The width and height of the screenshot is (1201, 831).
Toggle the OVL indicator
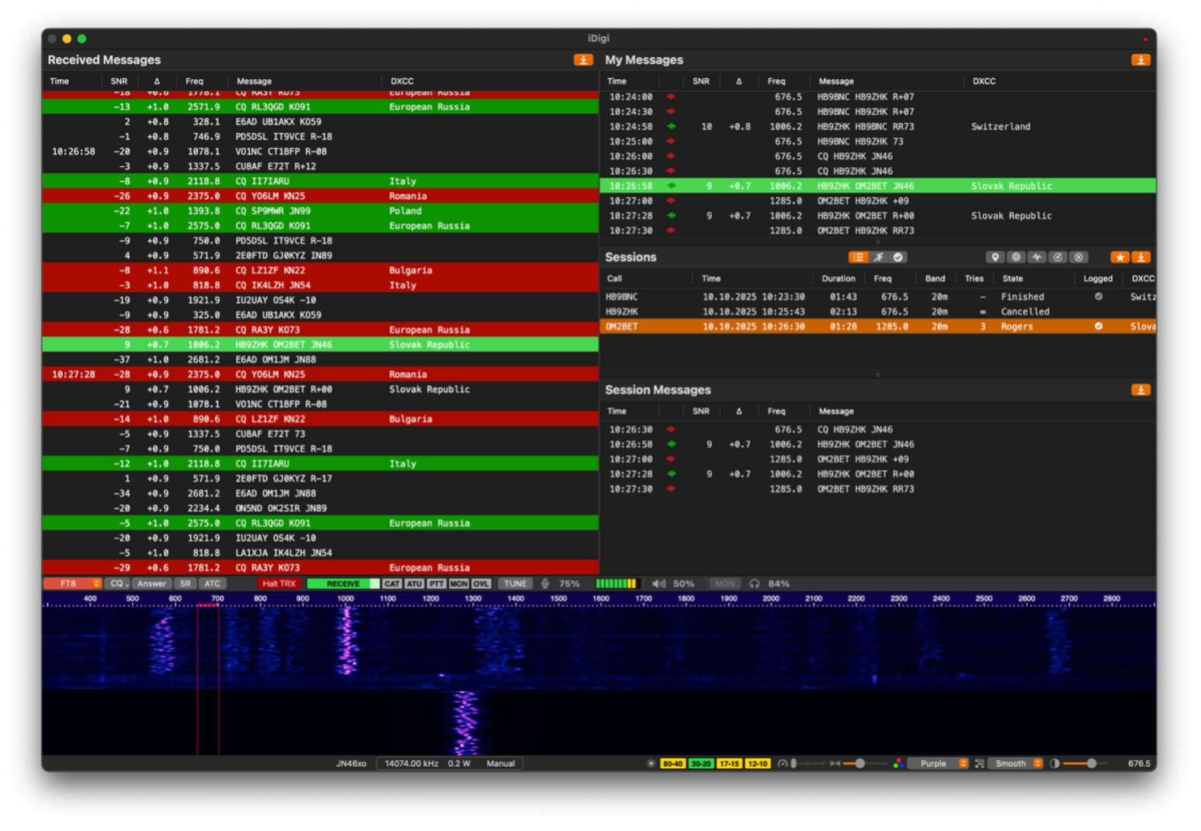[481, 583]
